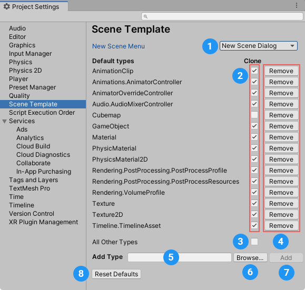Toggle Clone checkbox for Material
This screenshot has height=290, width=305.
pyautogui.click(x=254, y=137)
